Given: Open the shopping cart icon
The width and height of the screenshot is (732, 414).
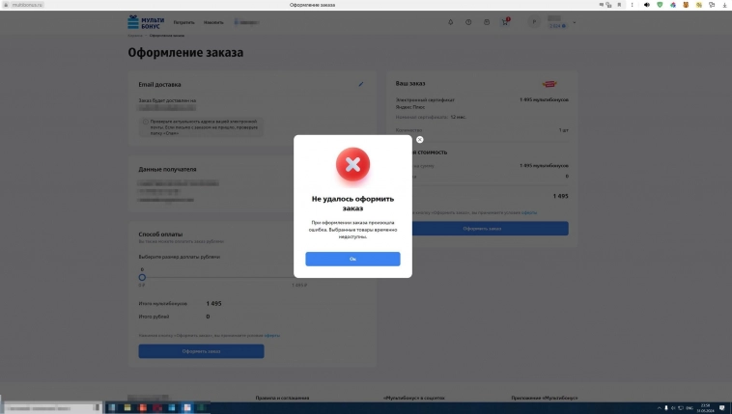Looking at the screenshot, I should (504, 22).
